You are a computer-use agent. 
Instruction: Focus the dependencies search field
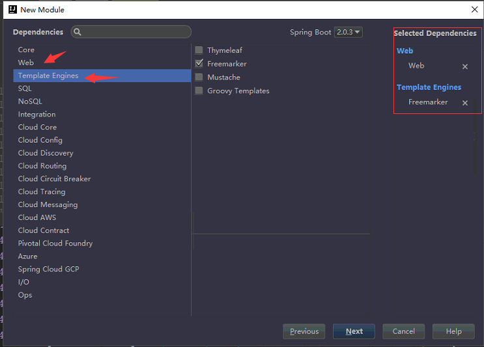[x=131, y=32]
